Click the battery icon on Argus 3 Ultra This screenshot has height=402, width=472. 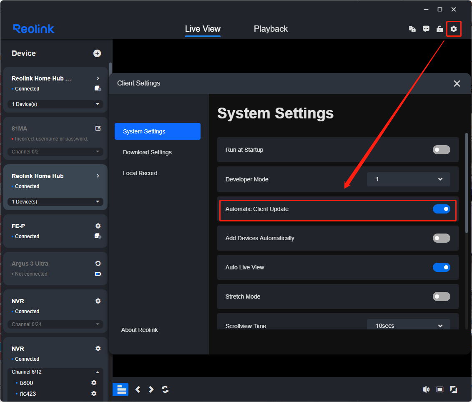(x=98, y=274)
